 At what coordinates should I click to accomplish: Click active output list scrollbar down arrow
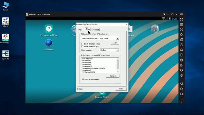[118, 72]
